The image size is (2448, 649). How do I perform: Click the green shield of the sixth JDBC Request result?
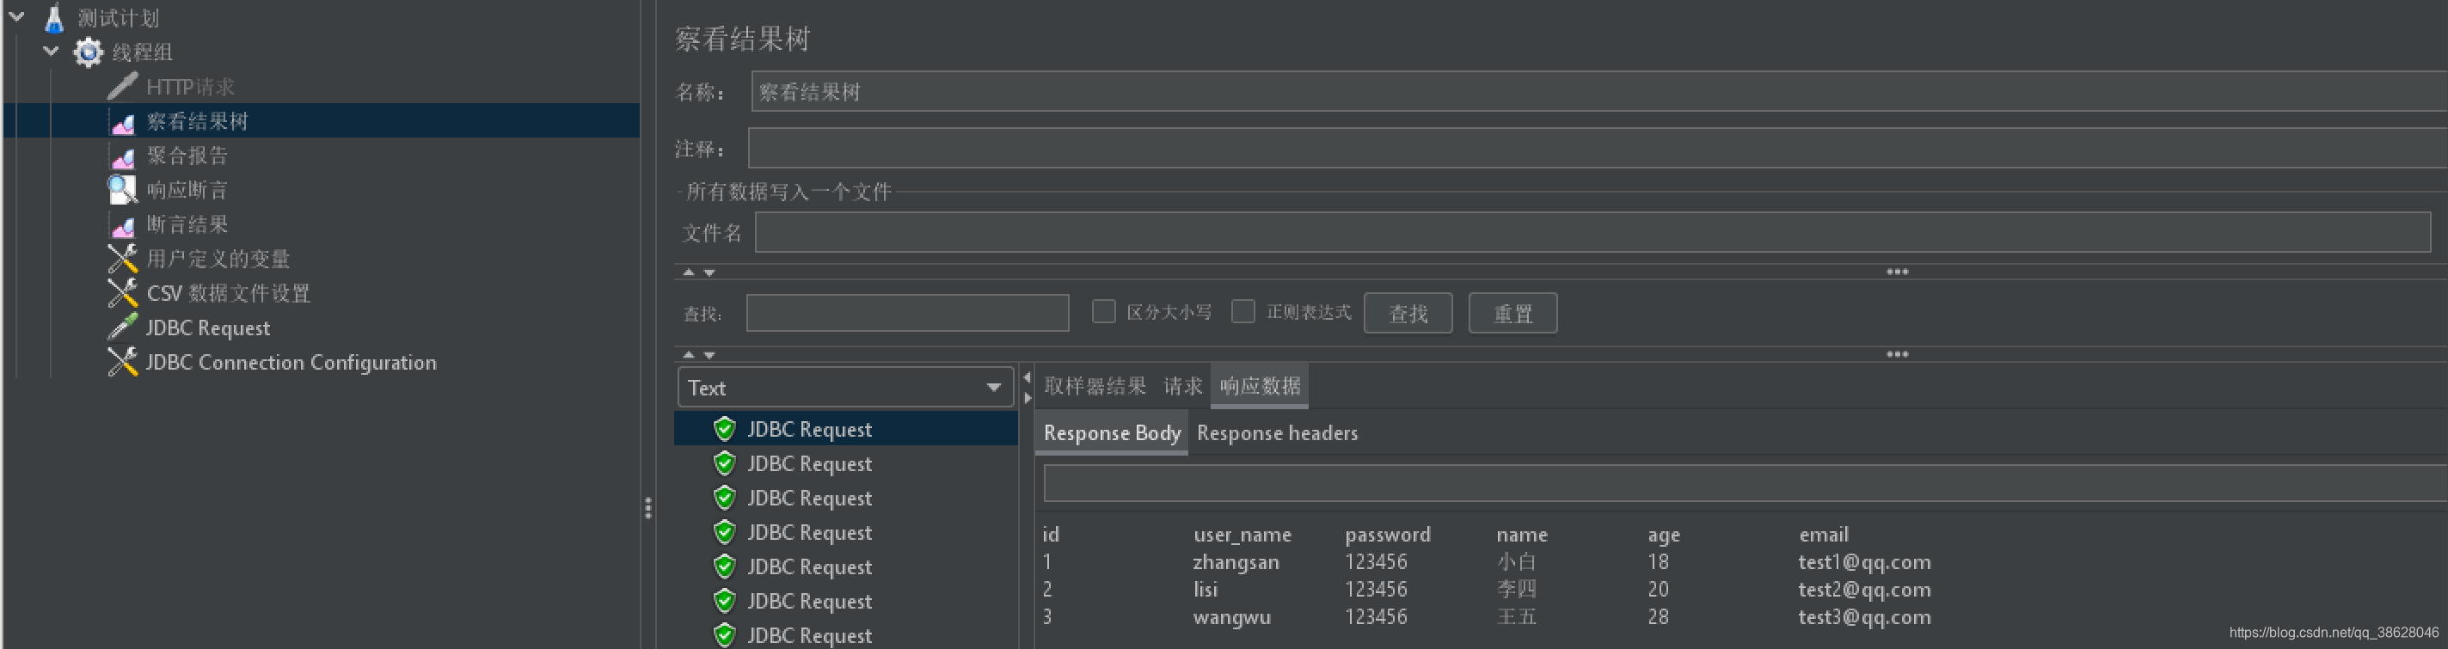[725, 601]
